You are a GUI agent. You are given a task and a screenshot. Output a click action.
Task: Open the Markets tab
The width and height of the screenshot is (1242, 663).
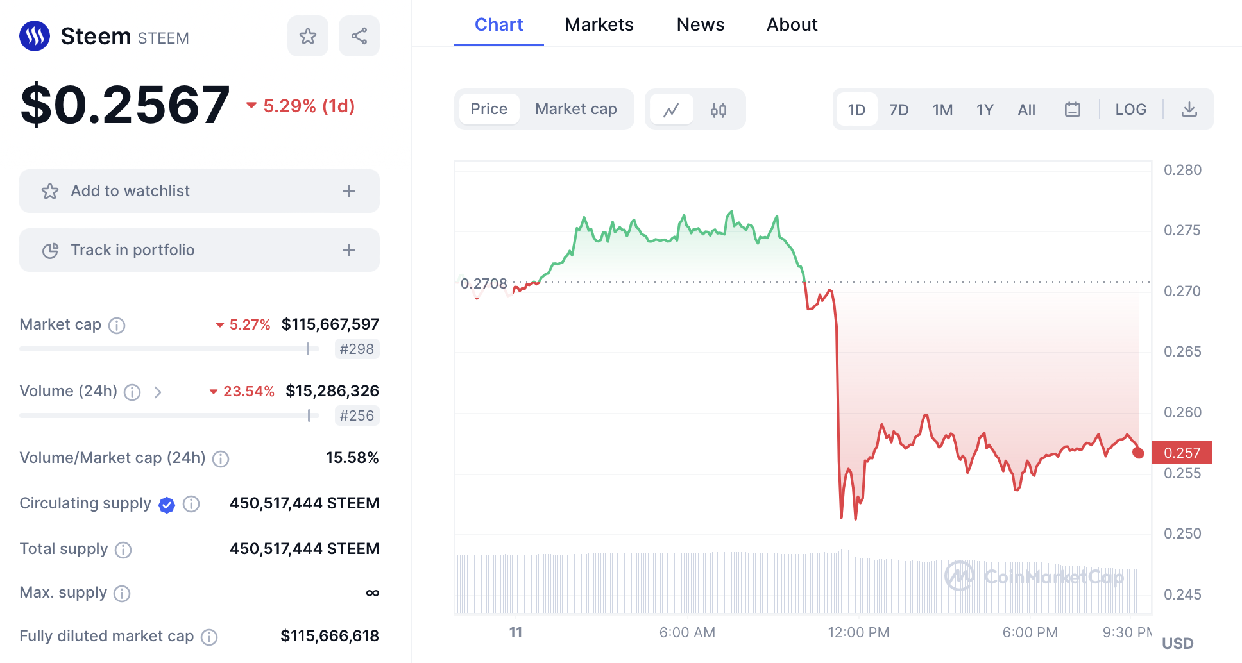[599, 24]
